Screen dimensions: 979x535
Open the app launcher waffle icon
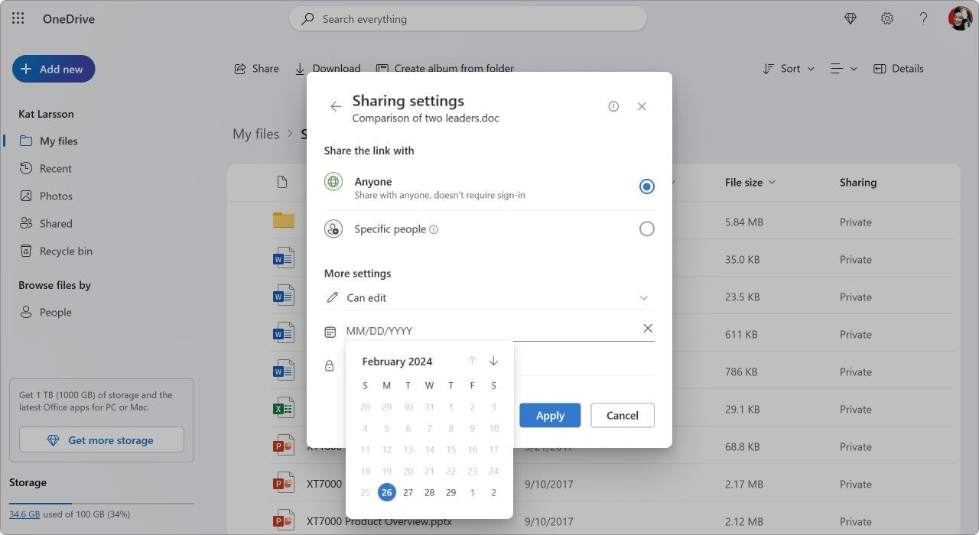coord(17,18)
